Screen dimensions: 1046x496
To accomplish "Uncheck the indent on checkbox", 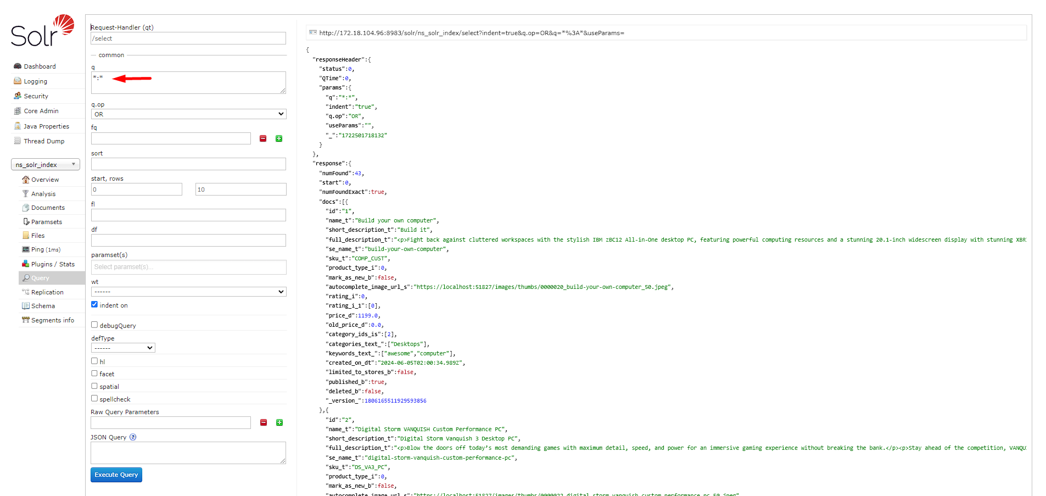I will pos(94,304).
